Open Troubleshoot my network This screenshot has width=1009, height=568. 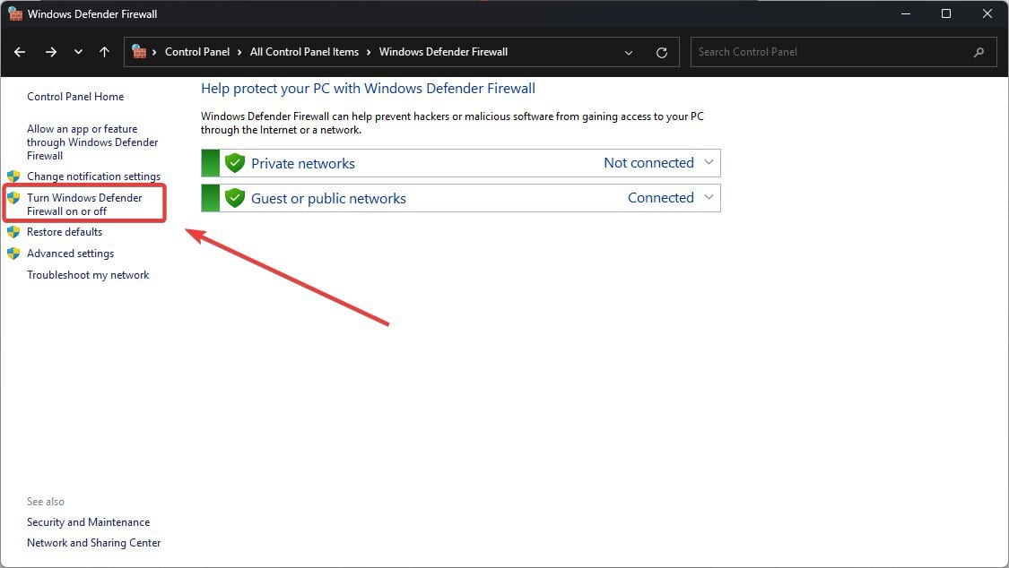point(87,275)
